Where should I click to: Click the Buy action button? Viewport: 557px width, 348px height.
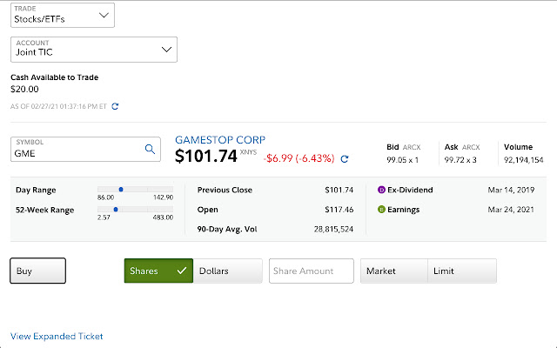point(37,271)
